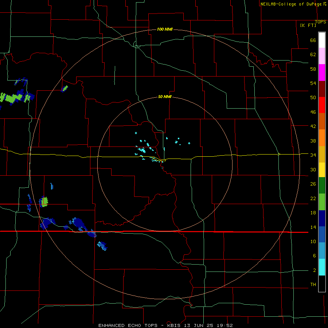This screenshot has height=328, width=328.
Task: Click the legend value "10"
Action: coord(313,241)
